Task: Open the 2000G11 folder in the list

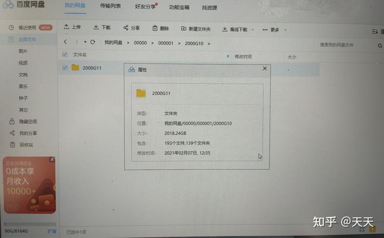Action: coord(92,68)
